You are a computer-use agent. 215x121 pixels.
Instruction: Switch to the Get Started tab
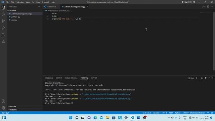tap(51, 7)
